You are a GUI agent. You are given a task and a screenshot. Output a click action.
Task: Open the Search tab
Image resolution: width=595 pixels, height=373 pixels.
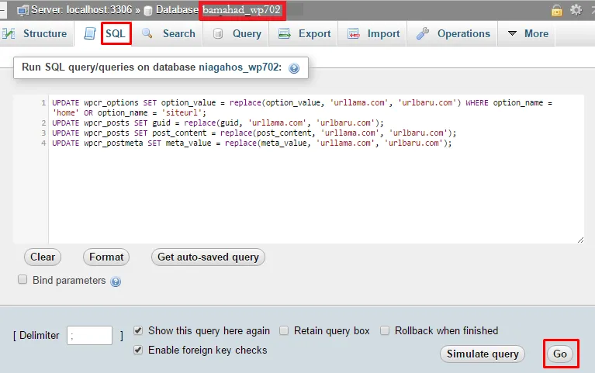click(169, 34)
